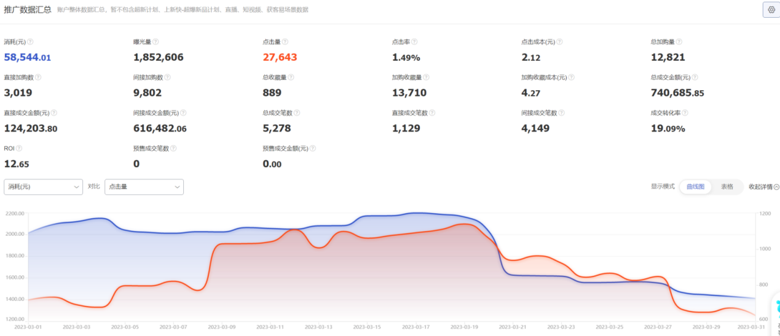Open the 消耗(元) metric dropdown
This screenshot has width=780, height=336.
click(43, 187)
